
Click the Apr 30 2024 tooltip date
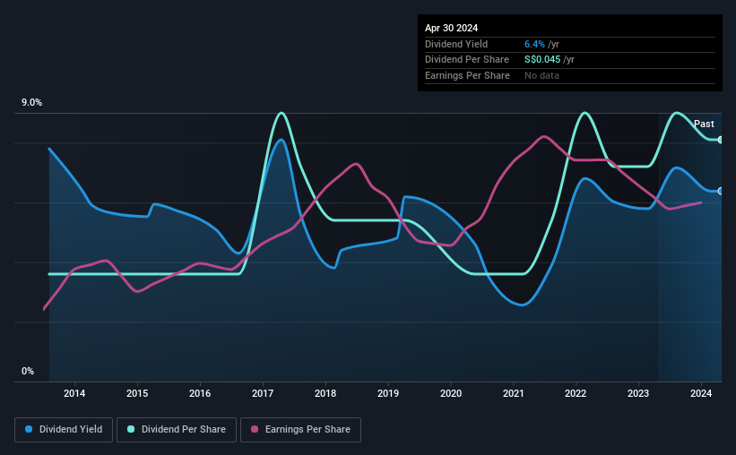click(x=451, y=28)
